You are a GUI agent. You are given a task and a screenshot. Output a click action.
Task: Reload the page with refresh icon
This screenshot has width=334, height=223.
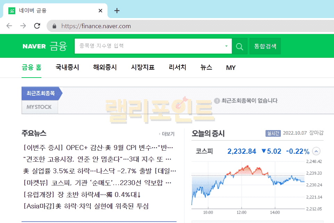tap(37, 26)
